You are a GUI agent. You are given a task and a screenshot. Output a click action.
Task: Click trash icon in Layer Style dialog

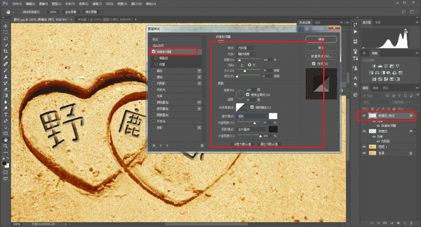coord(202,145)
